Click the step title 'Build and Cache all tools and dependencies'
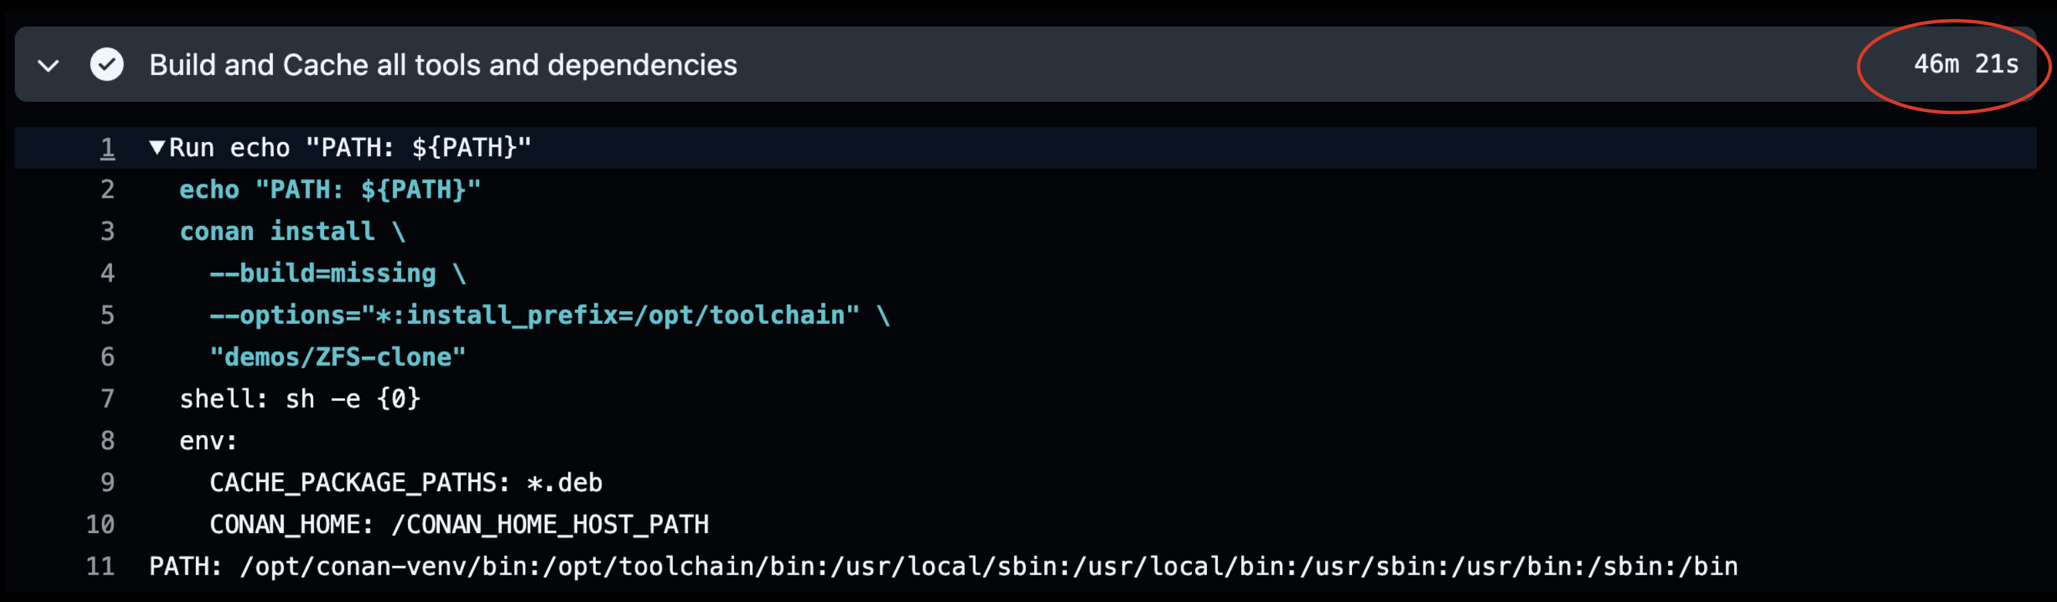The image size is (2057, 602). click(442, 64)
